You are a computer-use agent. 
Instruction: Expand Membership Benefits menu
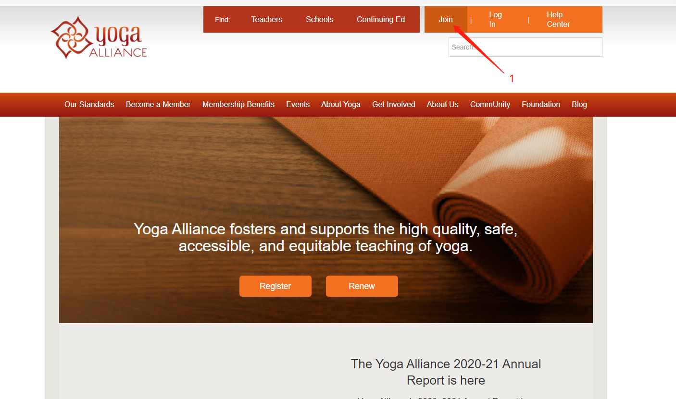238,105
